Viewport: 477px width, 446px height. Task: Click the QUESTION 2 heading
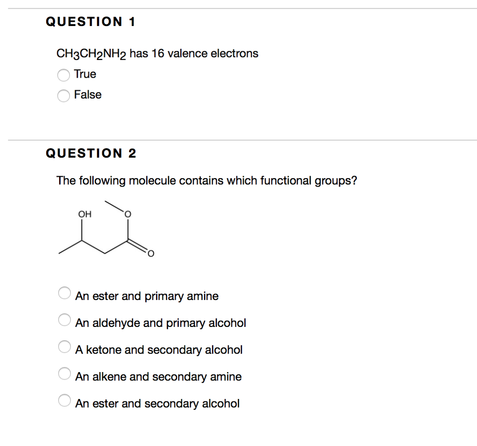(x=91, y=153)
